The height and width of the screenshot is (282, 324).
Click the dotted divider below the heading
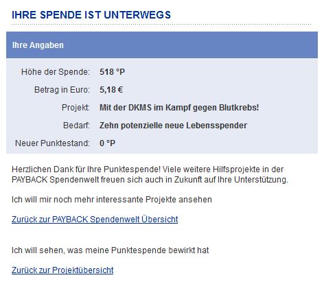(162, 24)
